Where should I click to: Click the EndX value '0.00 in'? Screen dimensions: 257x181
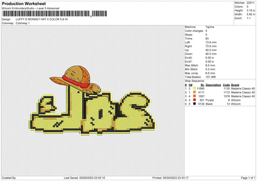pyautogui.click(x=209, y=58)
